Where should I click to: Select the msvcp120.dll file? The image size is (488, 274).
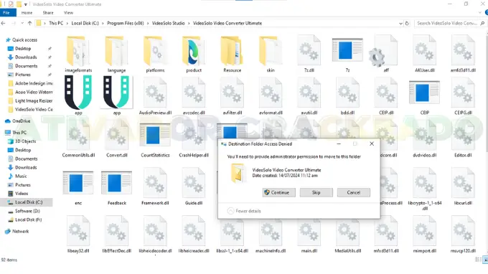click(463, 235)
